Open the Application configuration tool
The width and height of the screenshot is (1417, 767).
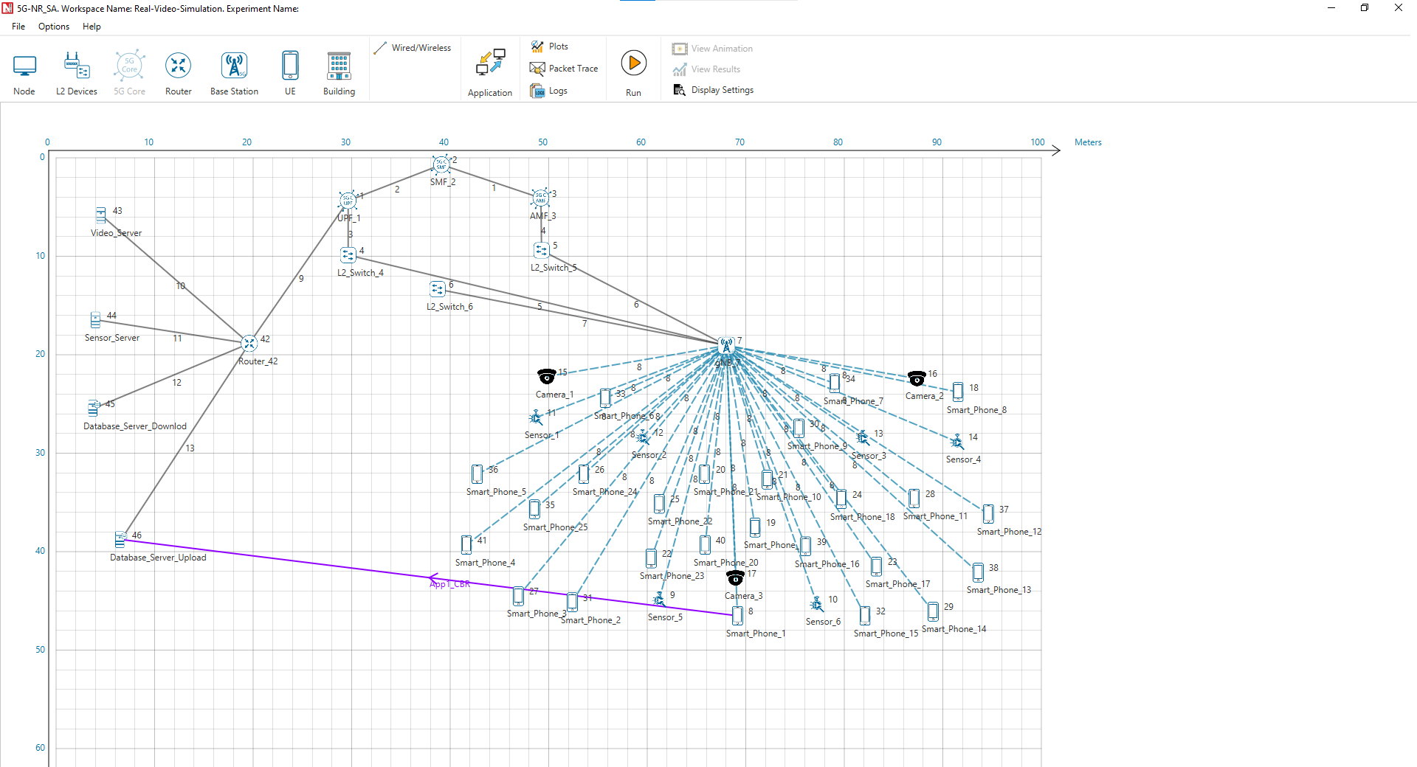[x=490, y=73]
